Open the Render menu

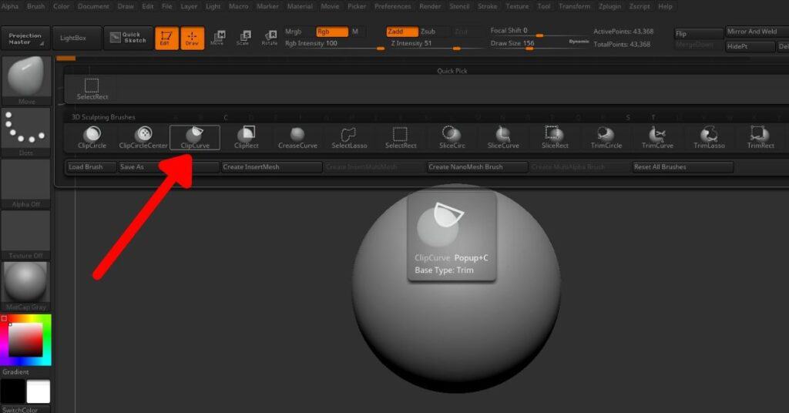(x=430, y=6)
